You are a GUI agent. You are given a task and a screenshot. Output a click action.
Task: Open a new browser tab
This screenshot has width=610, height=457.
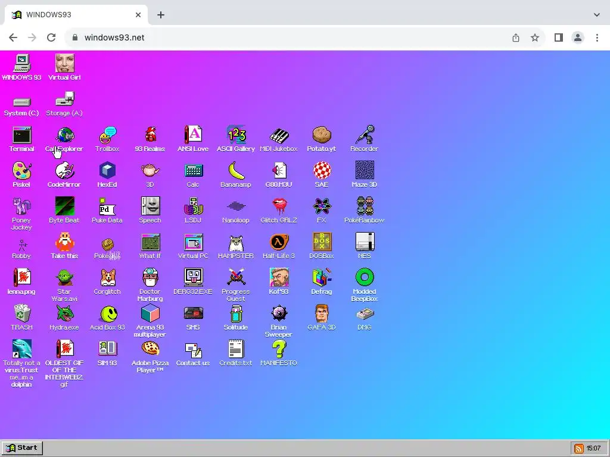pyautogui.click(x=161, y=15)
